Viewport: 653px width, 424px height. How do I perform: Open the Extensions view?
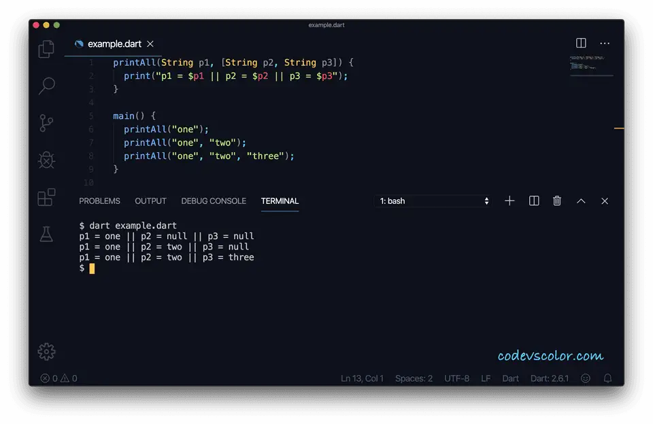coord(46,197)
